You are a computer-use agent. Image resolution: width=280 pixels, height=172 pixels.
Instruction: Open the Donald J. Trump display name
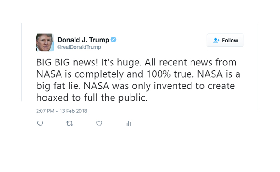click(83, 40)
